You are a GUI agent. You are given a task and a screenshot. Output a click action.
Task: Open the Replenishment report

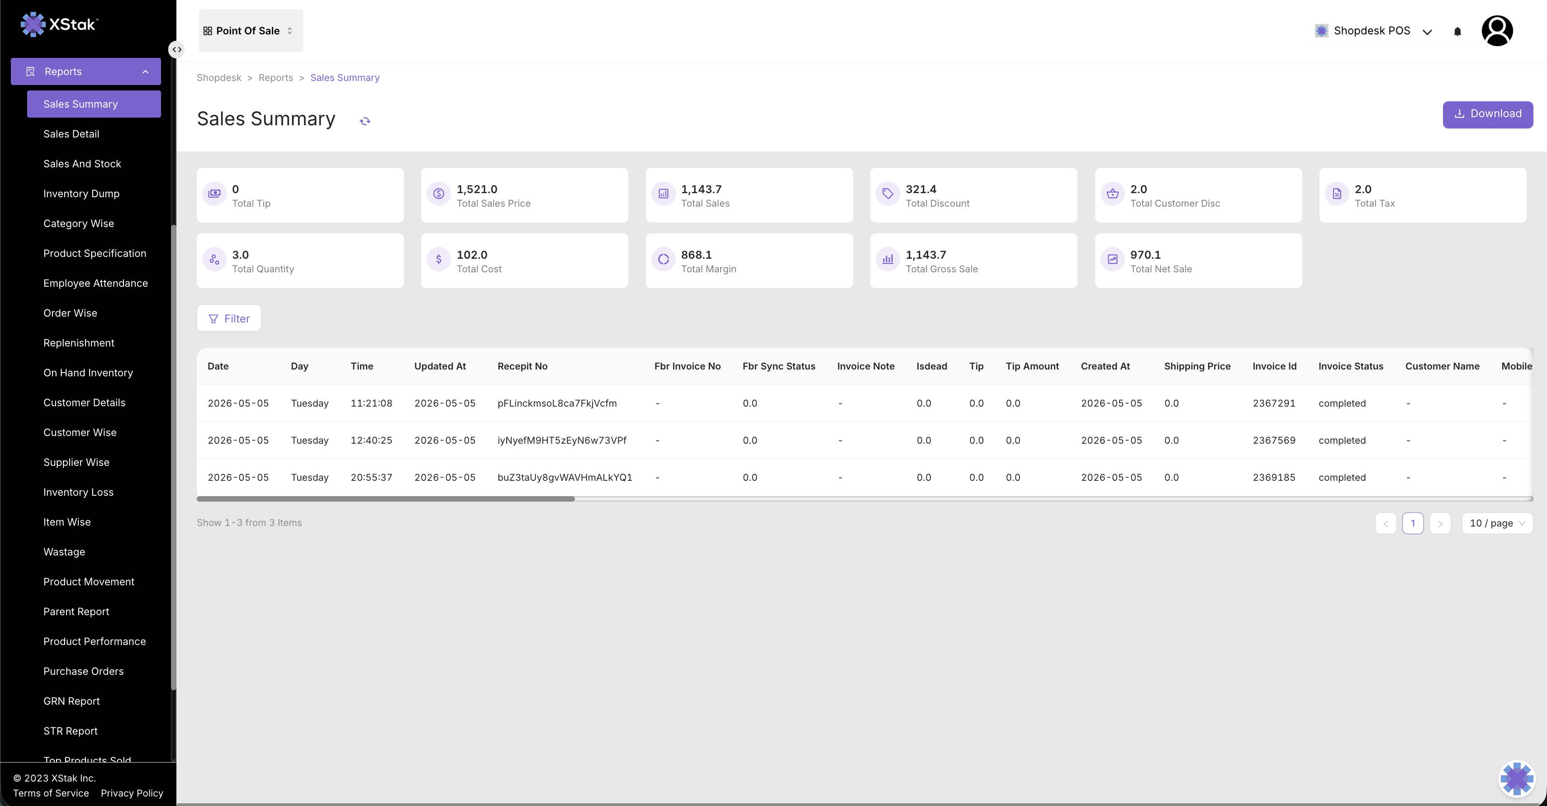[x=79, y=343]
